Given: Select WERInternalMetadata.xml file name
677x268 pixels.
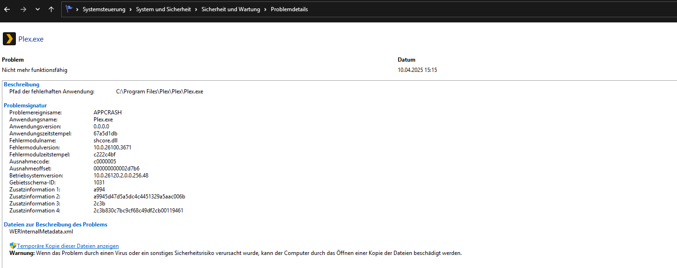Looking at the screenshot, I should [x=41, y=232].
